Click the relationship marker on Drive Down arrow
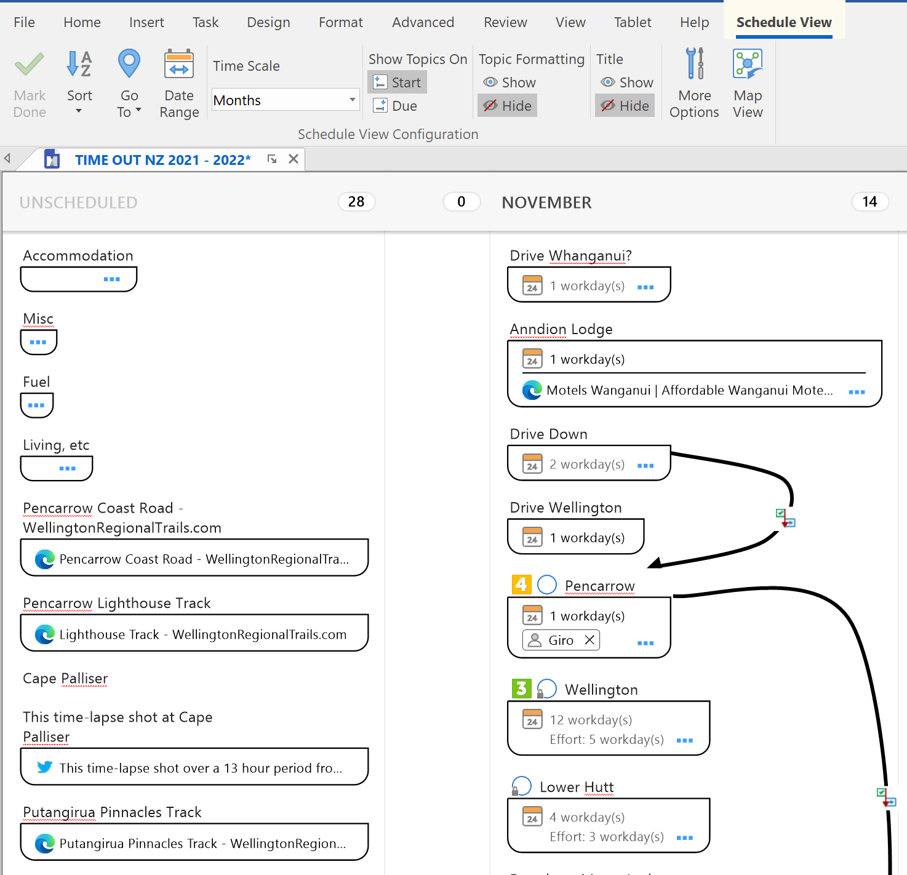Image resolution: width=907 pixels, height=875 pixels. (785, 518)
